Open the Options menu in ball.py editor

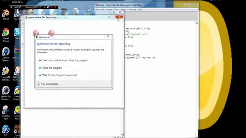pos(123,10)
